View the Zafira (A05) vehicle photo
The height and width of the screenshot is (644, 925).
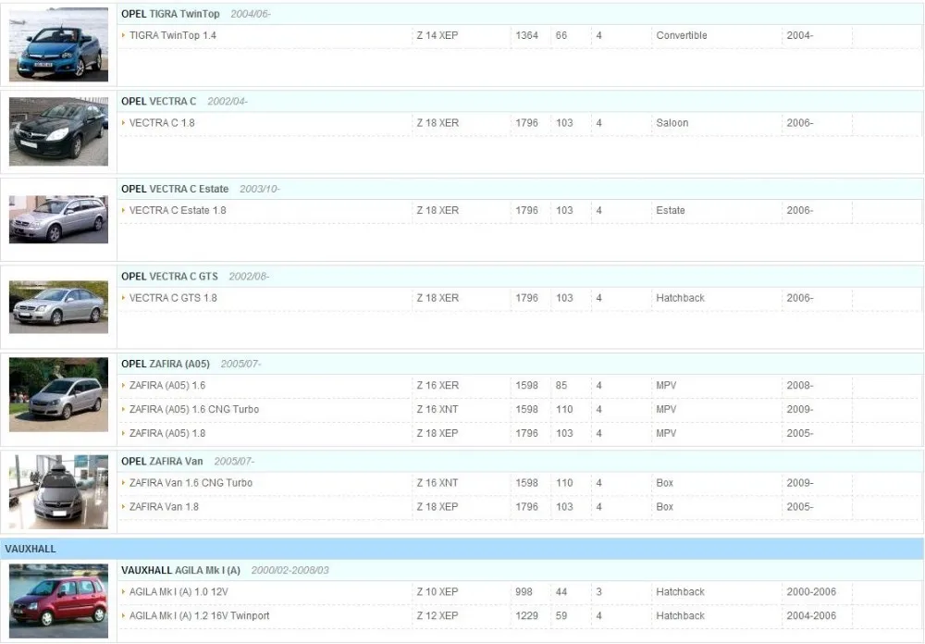(58, 394)
